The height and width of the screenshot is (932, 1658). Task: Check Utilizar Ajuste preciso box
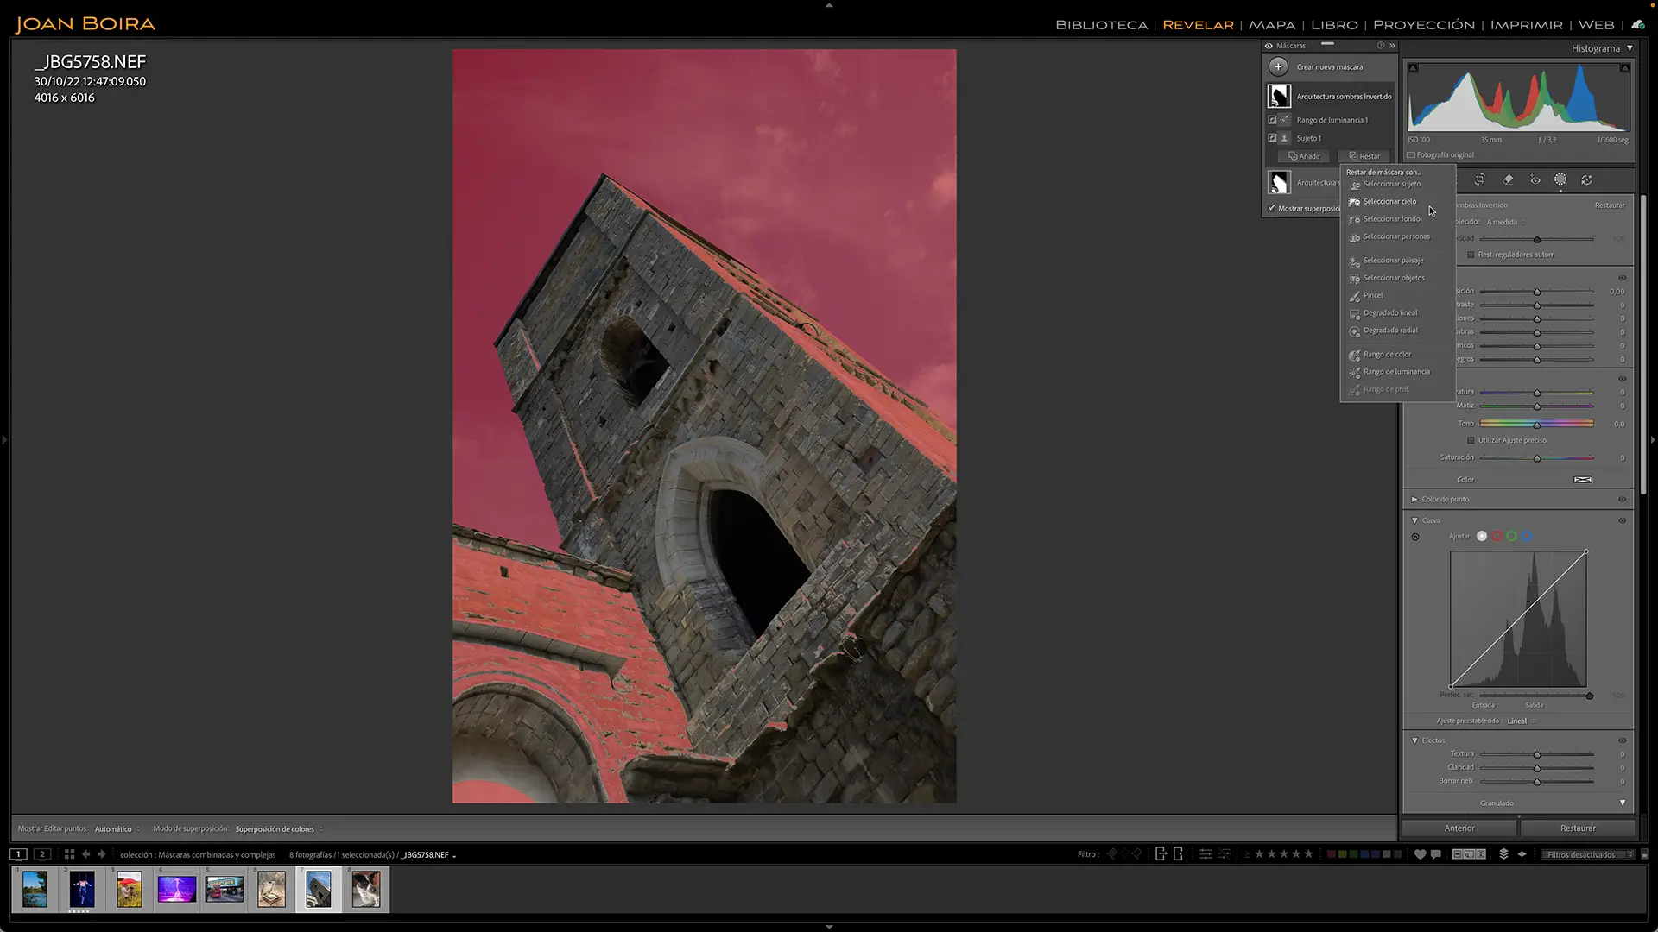[x=1471, y=440]
